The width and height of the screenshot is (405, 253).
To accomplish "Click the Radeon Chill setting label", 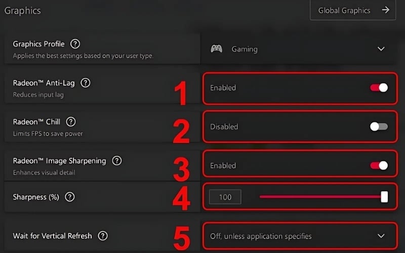I will [38, 121].
